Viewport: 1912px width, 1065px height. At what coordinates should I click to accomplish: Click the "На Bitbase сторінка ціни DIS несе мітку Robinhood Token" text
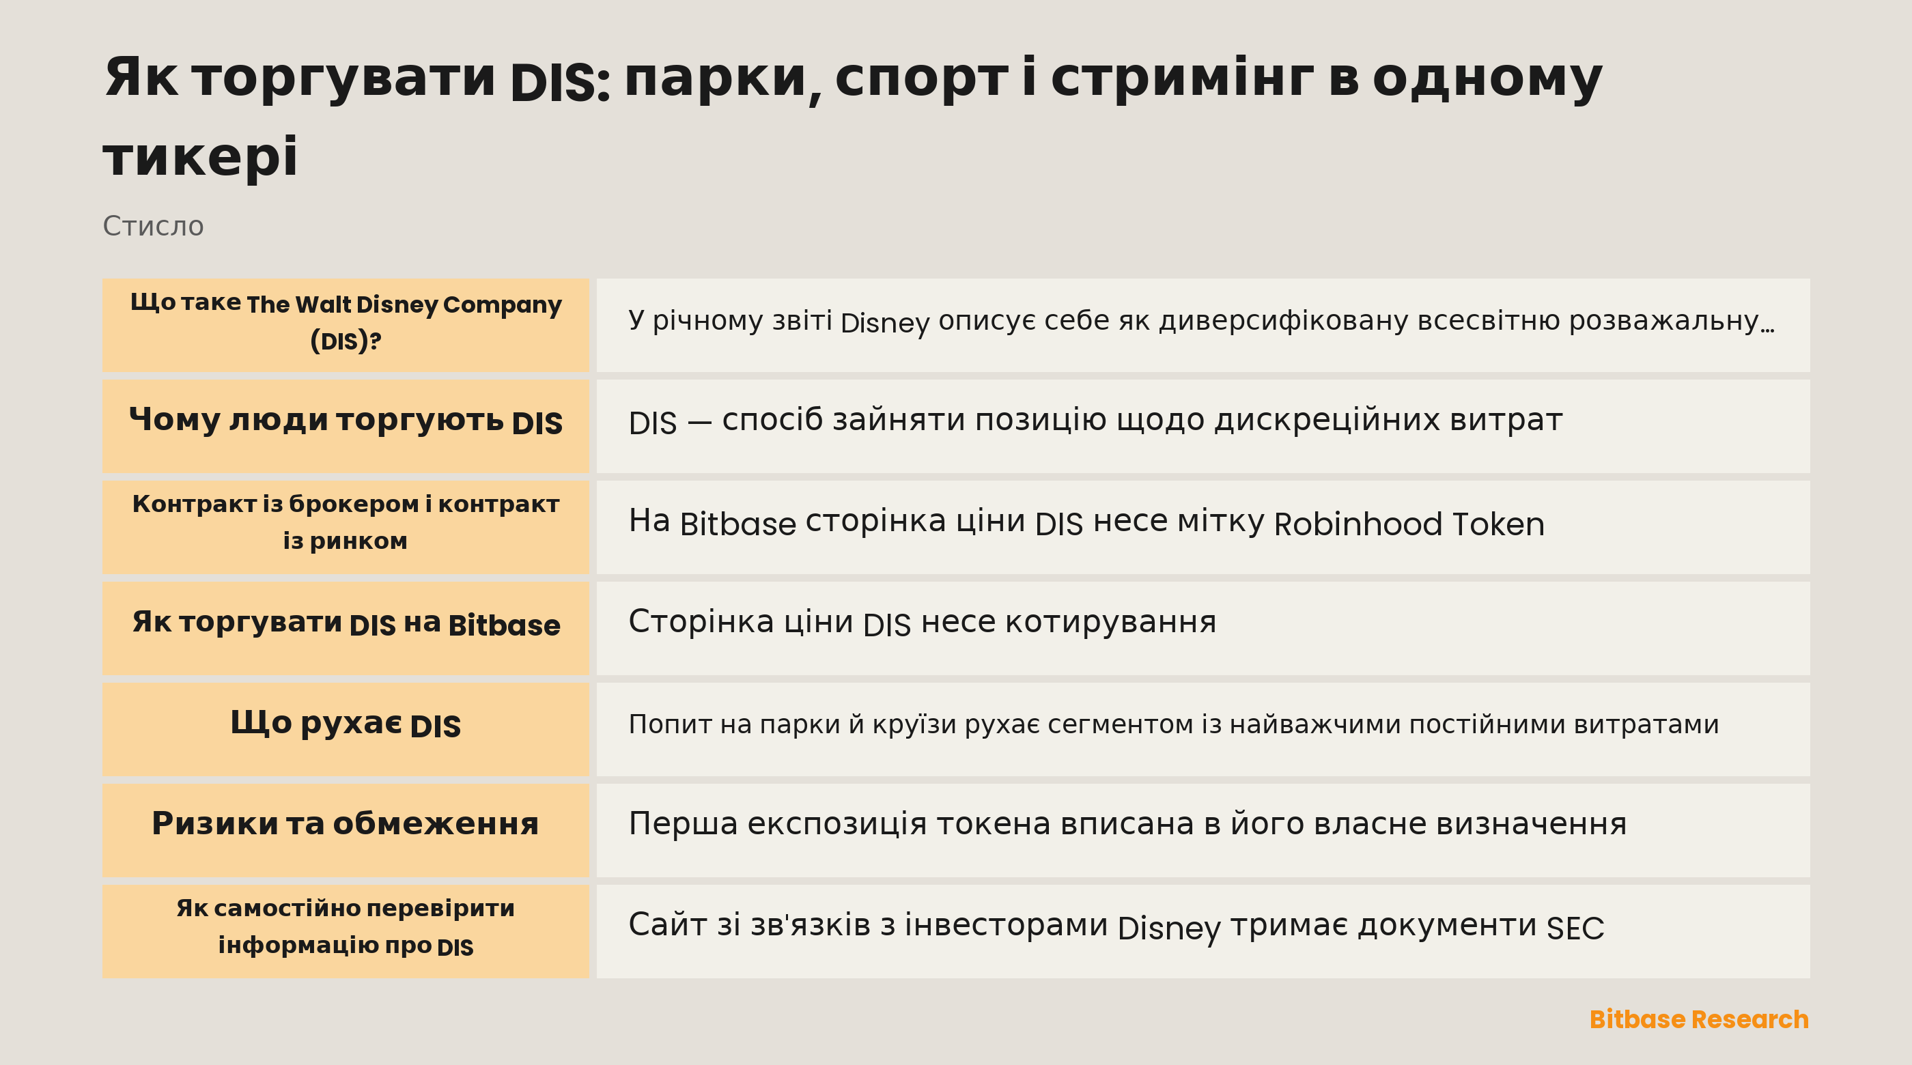click(1086, 522)
